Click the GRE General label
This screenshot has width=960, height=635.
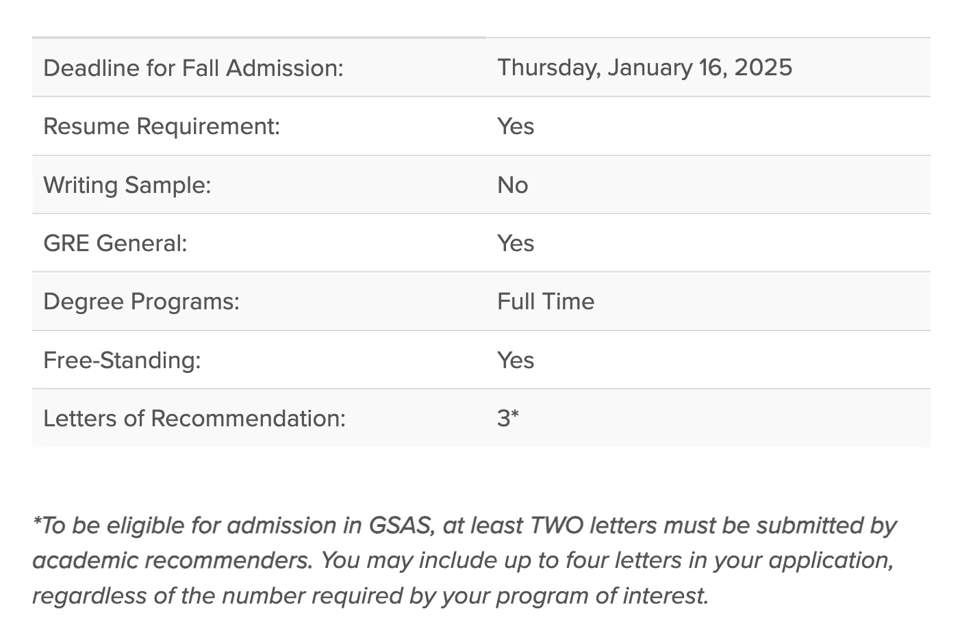(115, 243)
